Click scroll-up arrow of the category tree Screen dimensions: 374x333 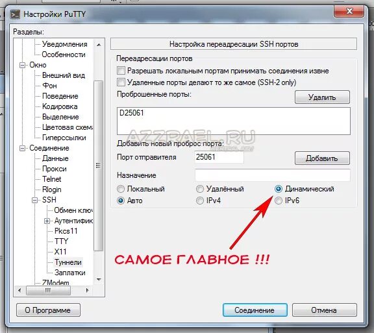tap(99, 45)
